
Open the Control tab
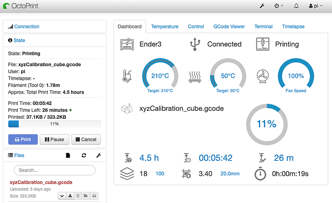(x=196, y=26)
